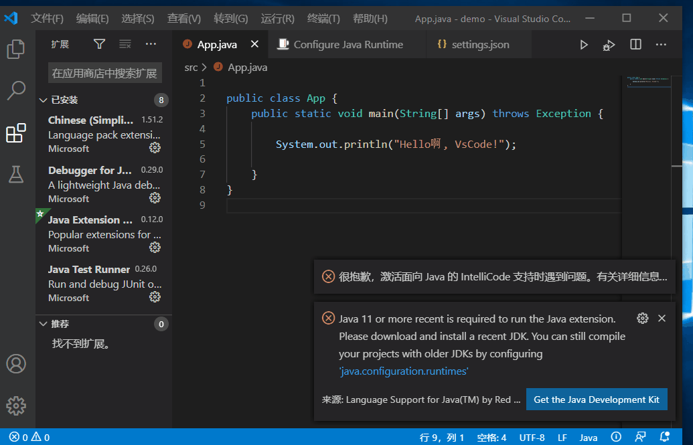Open the Manage gear in activity bar
This screenshot has width=693, height=445.
coord(16,406)
